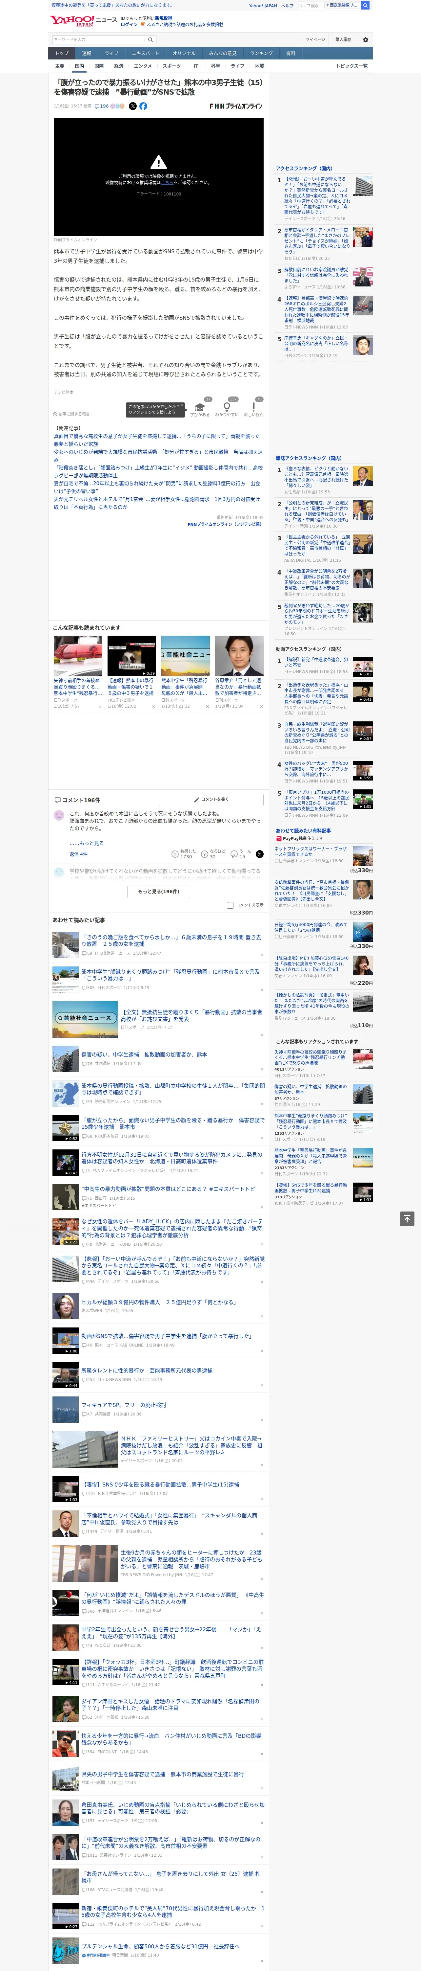Image resolution: width=421 pixels, height=1971 pixels.
Task: Open related article about 高校生の息子が女子生徒を盗撮
Action: pyautogui.click(x=157, y=440)
